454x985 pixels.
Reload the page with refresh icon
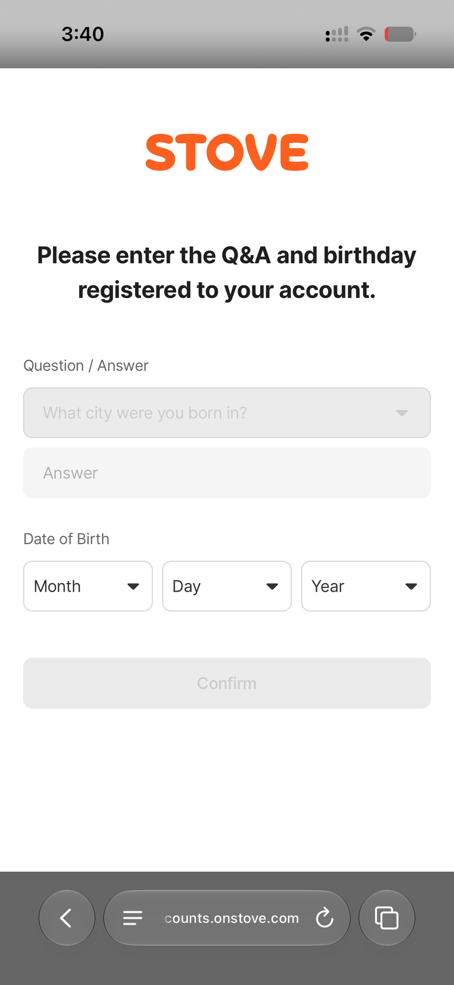pos(324,918)
